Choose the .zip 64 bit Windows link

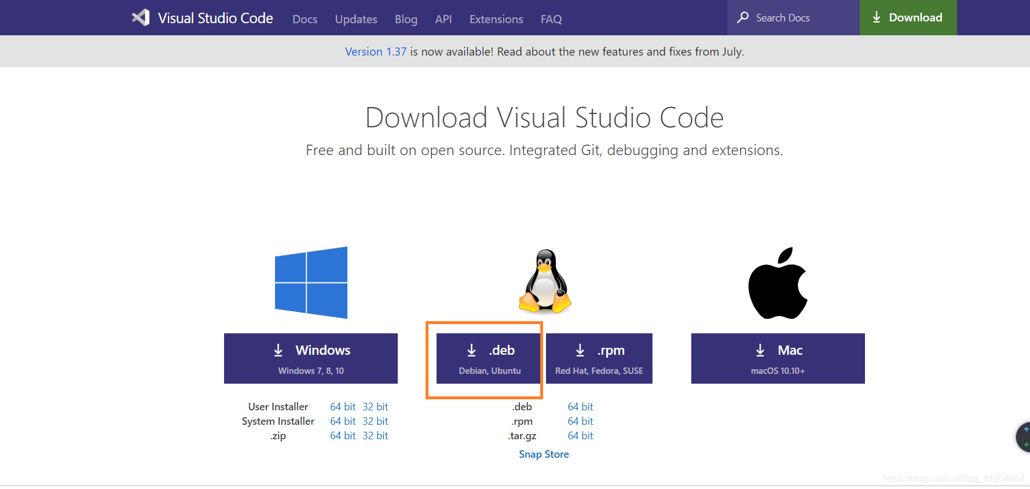tap(343, 436)
